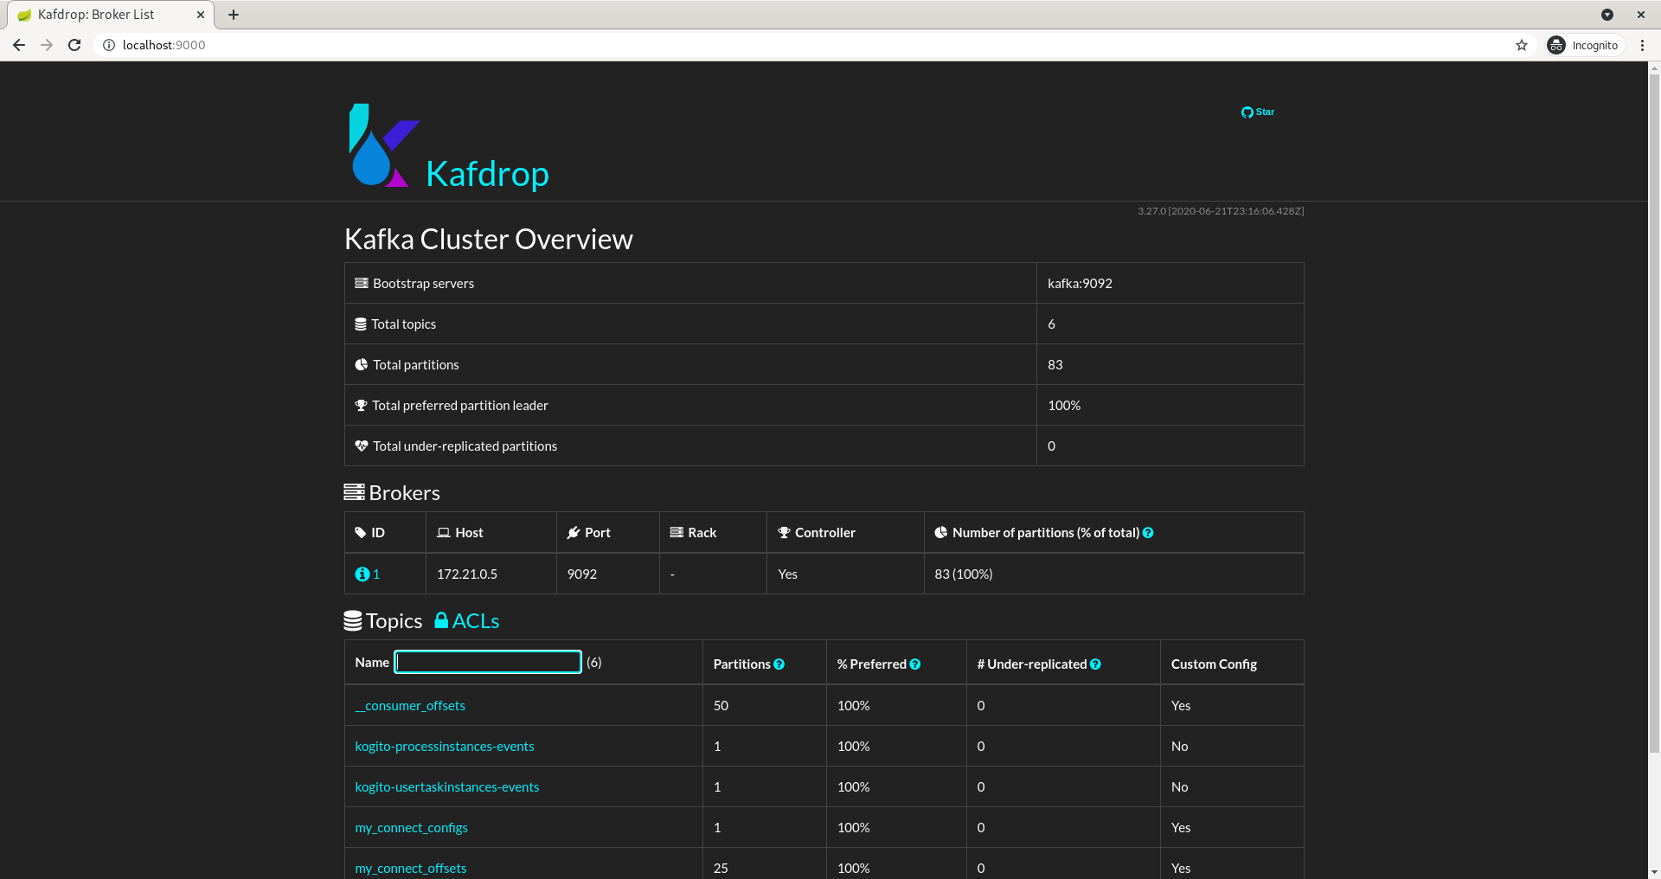Select the kafka:9092 bootstrap server value
The image size is (1661, 879).
1080,283
